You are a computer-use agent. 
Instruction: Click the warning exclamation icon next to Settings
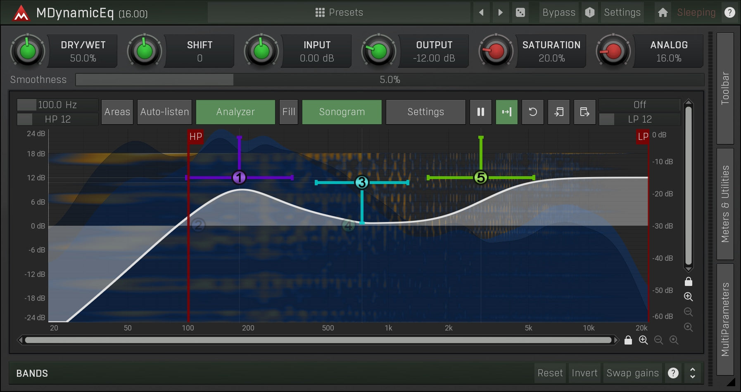coord(589,12)
